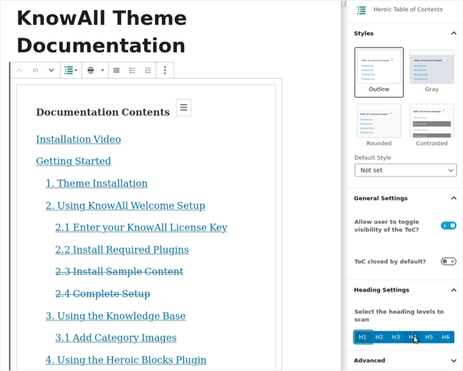Click the Getting Started link
463x371 pixels.
[x=73, y=161]
